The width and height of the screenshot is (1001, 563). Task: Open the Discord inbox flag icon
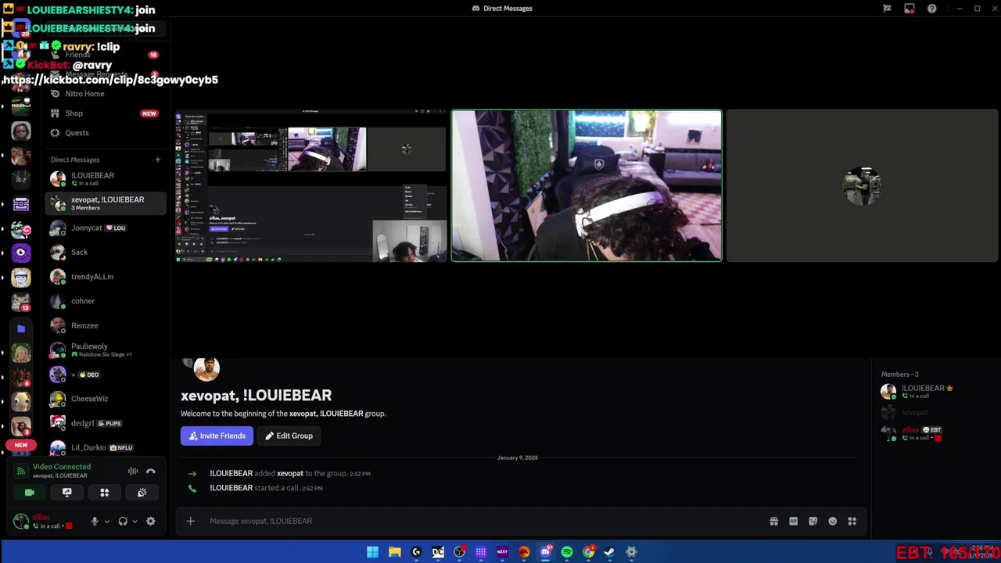pos(887,9)
